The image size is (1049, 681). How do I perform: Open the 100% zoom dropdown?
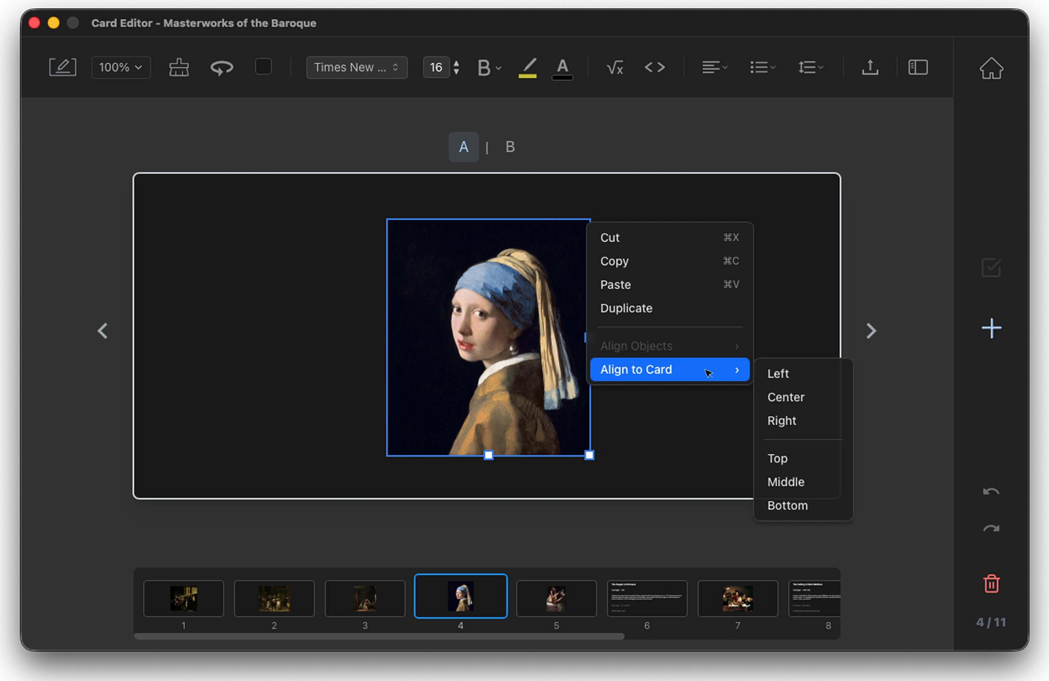[x=121, y=67]
